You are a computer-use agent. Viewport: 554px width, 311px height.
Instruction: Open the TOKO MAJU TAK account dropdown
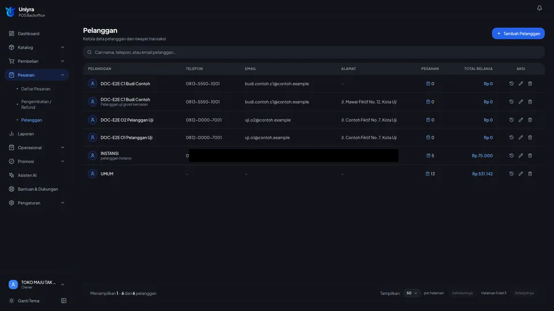(37, 285)
